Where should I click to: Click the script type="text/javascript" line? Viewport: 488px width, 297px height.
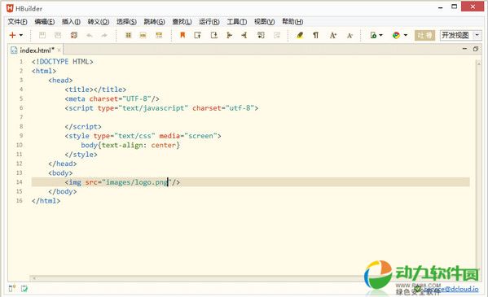(x=161, y=108)
